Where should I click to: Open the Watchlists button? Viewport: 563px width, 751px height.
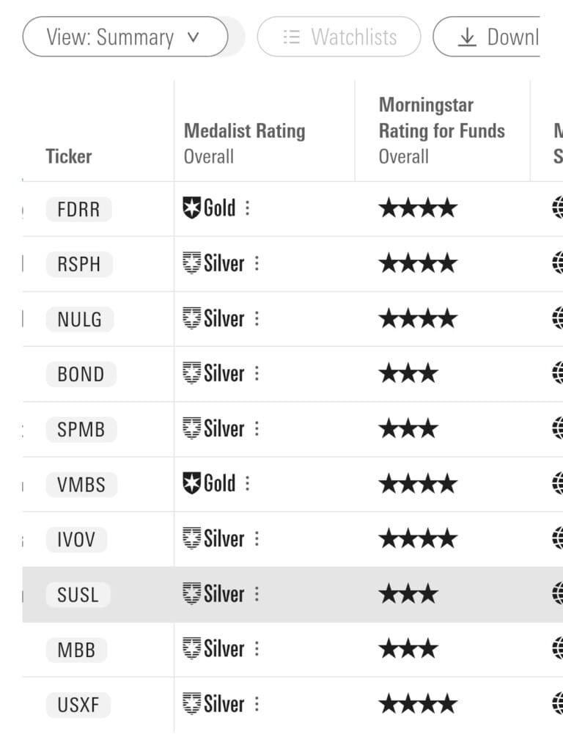click(339, 37)
